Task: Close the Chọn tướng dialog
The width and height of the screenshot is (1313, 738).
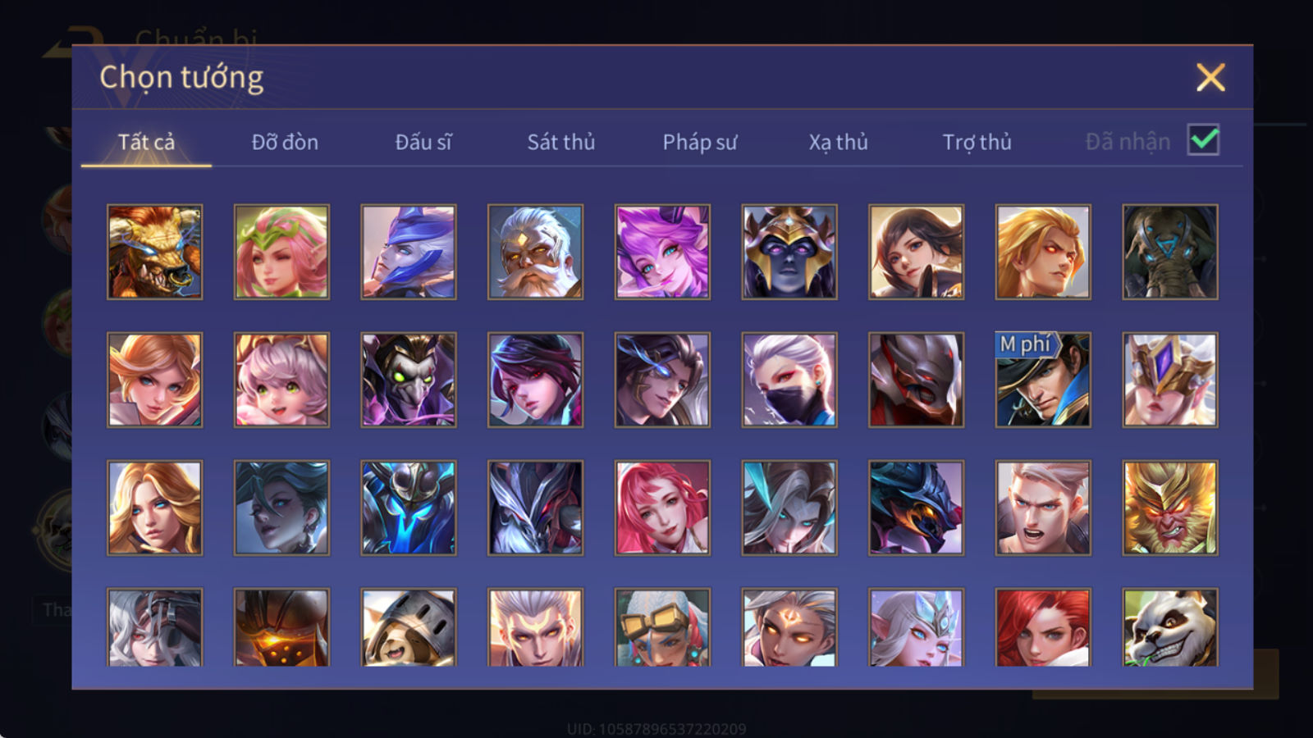Action: [1210, 78]
